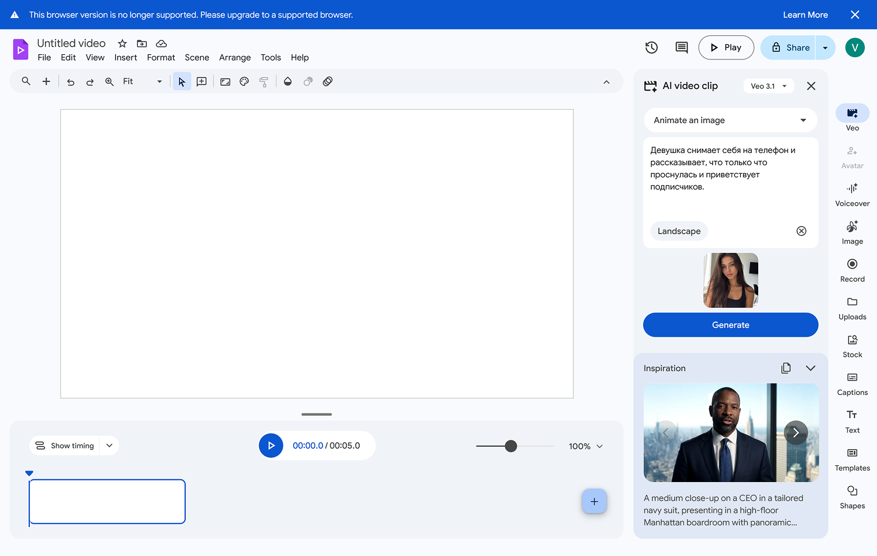Click the plus add icon in toolbar
Image resolution: width=877 pixels, height=556 pixels.
coord(46,81)
